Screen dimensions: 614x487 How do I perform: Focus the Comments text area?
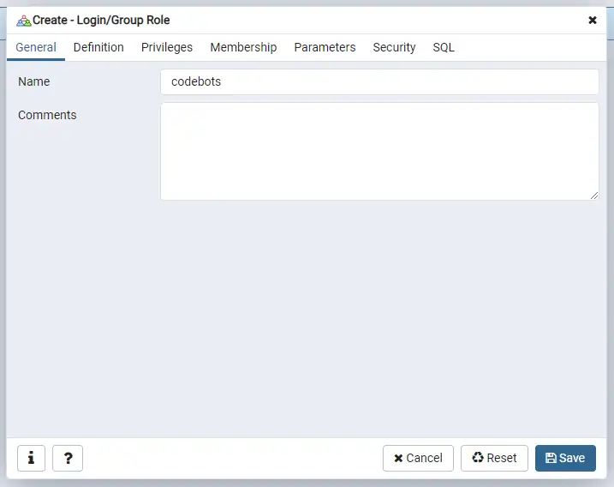click(x=379, y=151)
